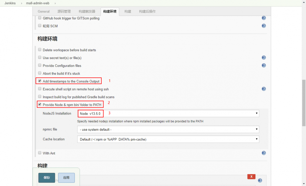Check Execute shell script on remote host using ssh

point(40,89)
